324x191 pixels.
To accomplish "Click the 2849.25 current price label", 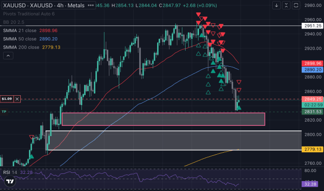I will (313, 99).
